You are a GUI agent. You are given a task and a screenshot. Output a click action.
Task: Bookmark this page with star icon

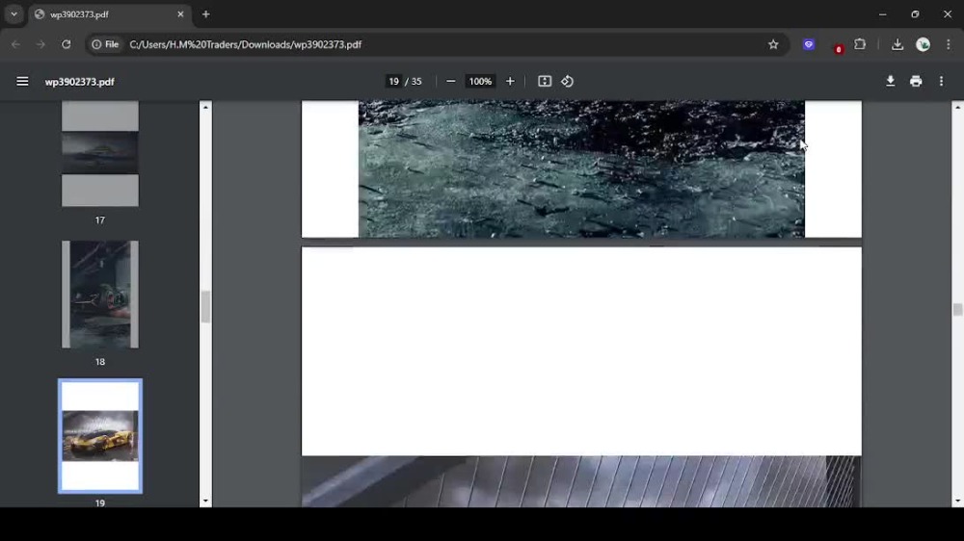(773, 44)
